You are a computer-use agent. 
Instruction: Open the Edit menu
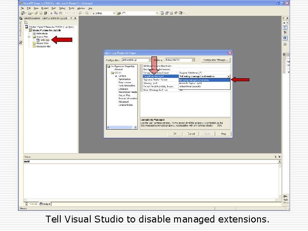point(29,8)
